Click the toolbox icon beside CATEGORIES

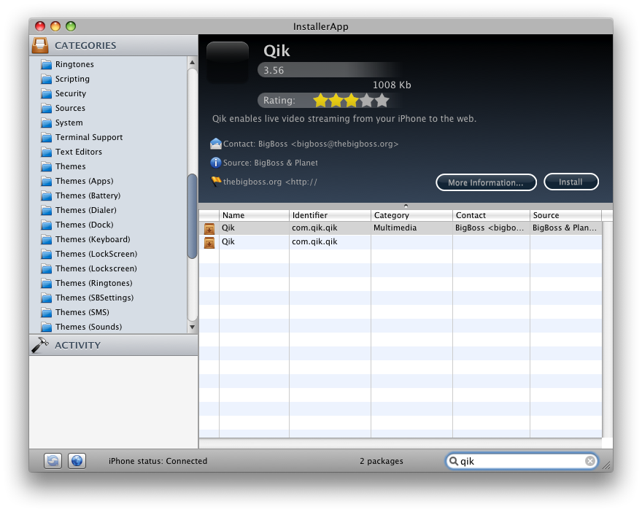point(40,44)
